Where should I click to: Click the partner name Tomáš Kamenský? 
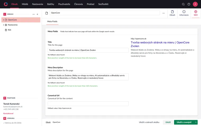11,104
